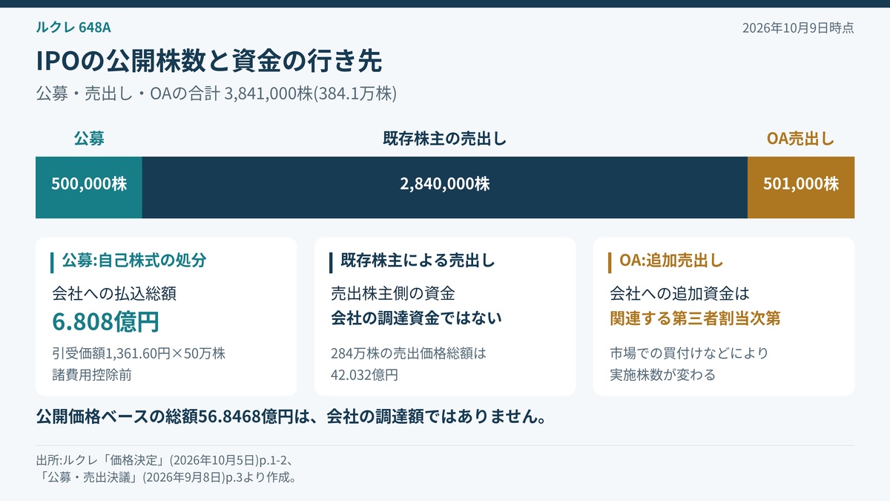The height and width of the screenshot is (501, 890).
Task: Click the line 284万株の売出価格総額は
Action: click(409, 353)
